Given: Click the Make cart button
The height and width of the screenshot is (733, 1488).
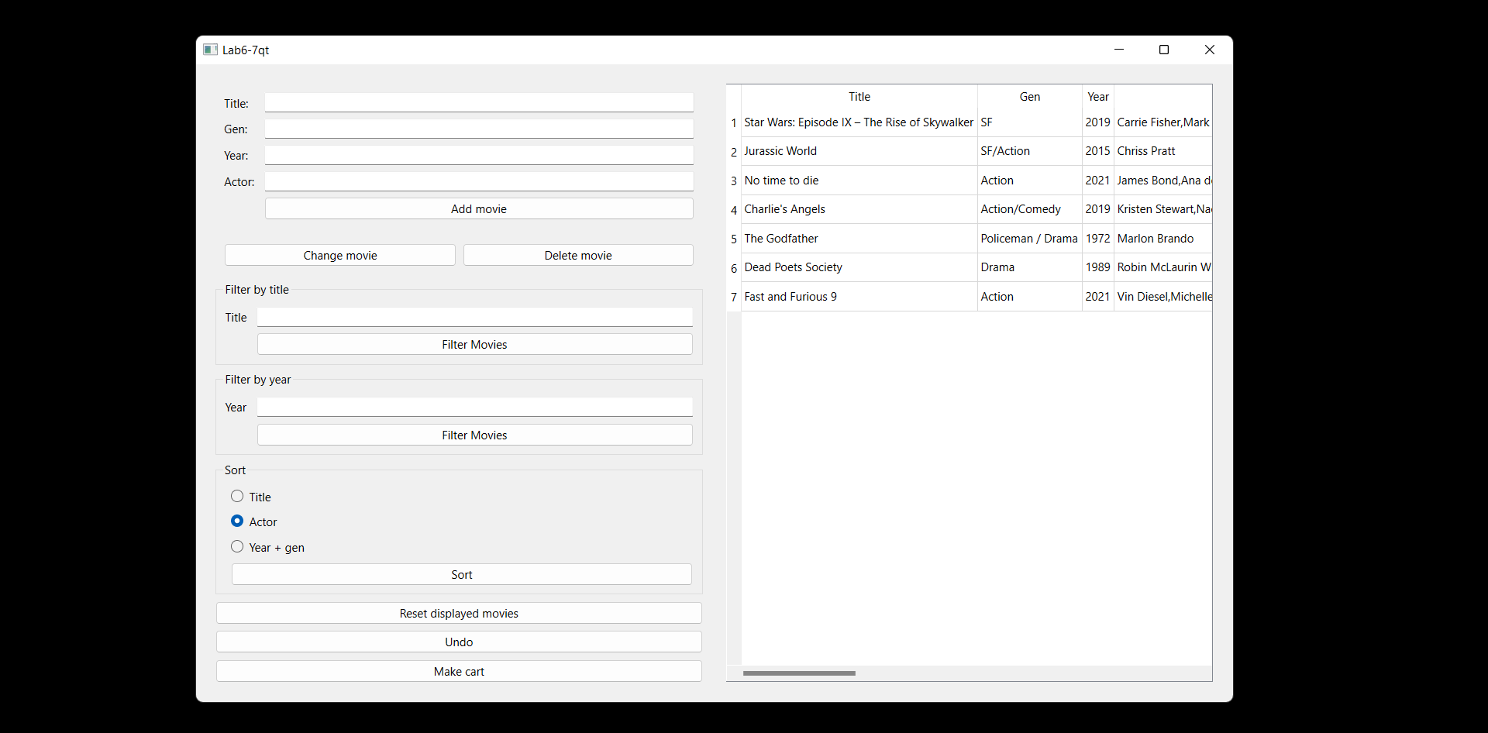Looking at the screenshot, I should tap(459, 672).
